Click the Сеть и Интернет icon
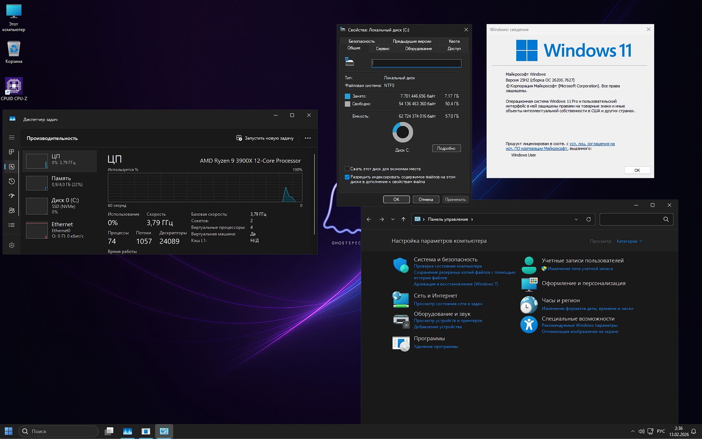Screen dimensions: 702x439 [401, 299]
